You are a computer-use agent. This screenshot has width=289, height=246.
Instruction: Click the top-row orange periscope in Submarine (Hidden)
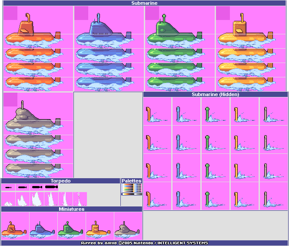coord(156,115)
